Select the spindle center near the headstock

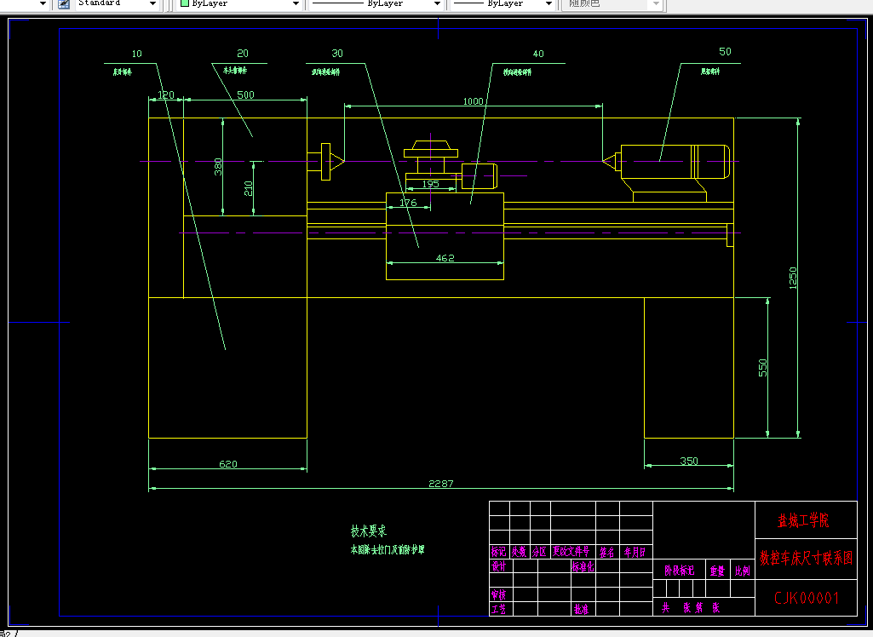[x=336, y=162]
